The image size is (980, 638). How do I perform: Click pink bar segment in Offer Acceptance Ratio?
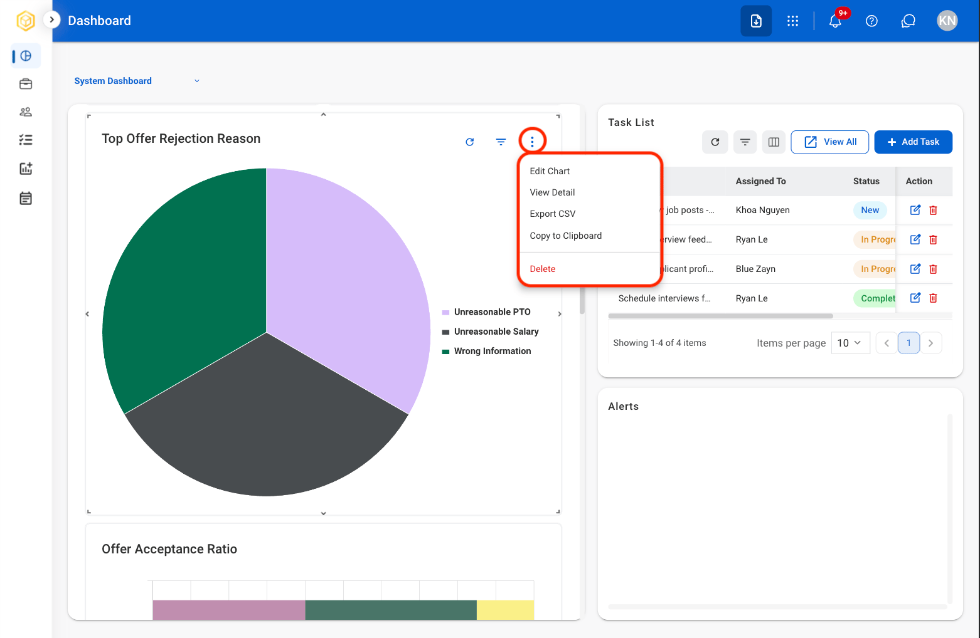pyautogui.click(x=229, y=610)
